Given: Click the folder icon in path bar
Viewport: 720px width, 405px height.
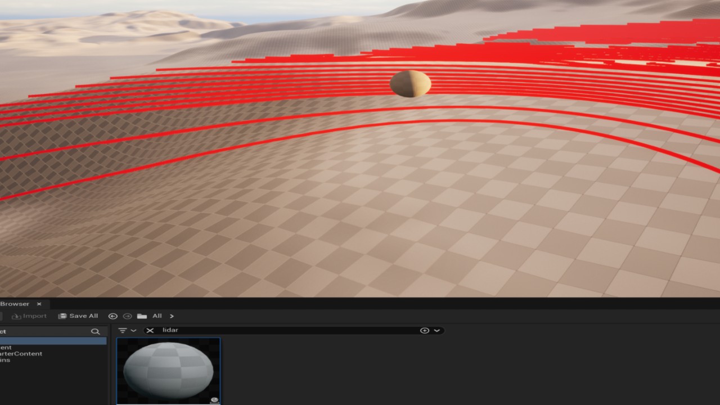Looking at the screenshot, I should pyautogui.click(x=142, y=316).
